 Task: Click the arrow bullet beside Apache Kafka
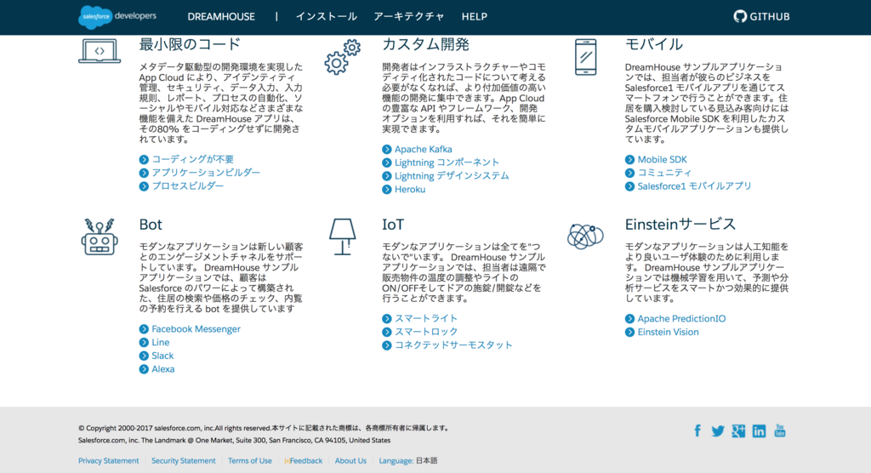(387, 150)
